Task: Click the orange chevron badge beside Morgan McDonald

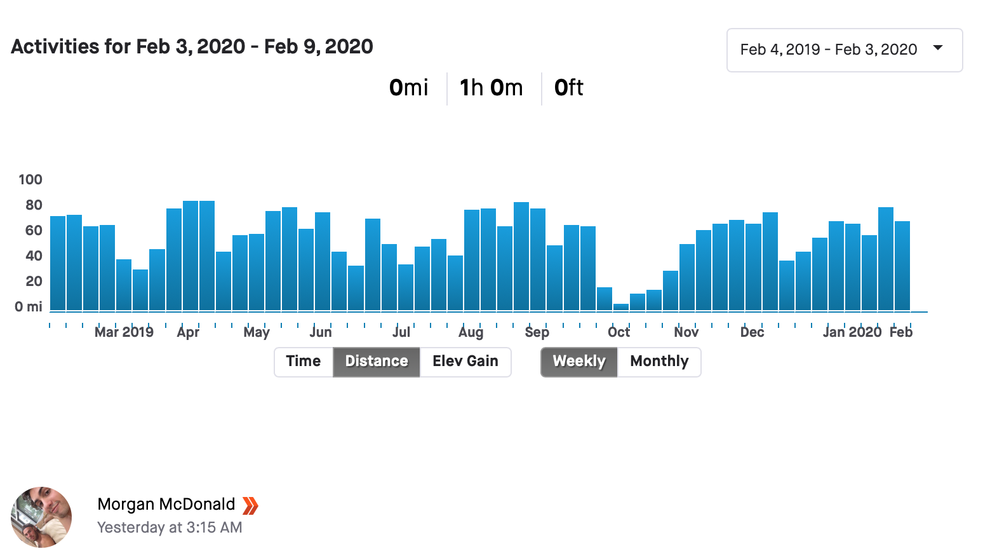Action: coord(250,505)
